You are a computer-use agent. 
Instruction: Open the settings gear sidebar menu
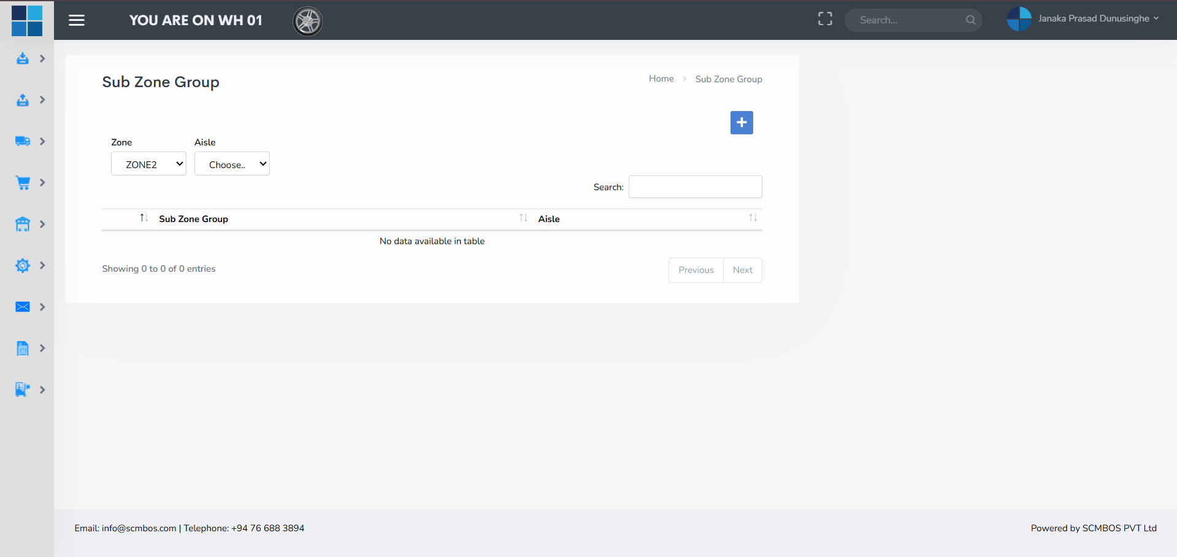pyautogui.click(x=23, y=266)
